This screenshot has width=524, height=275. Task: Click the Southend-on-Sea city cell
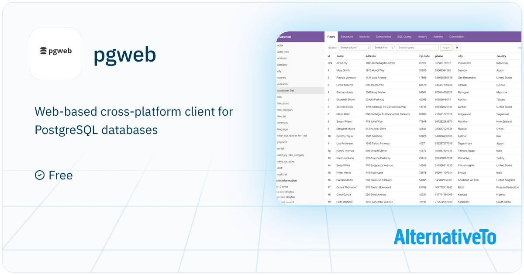coord(468,180)
